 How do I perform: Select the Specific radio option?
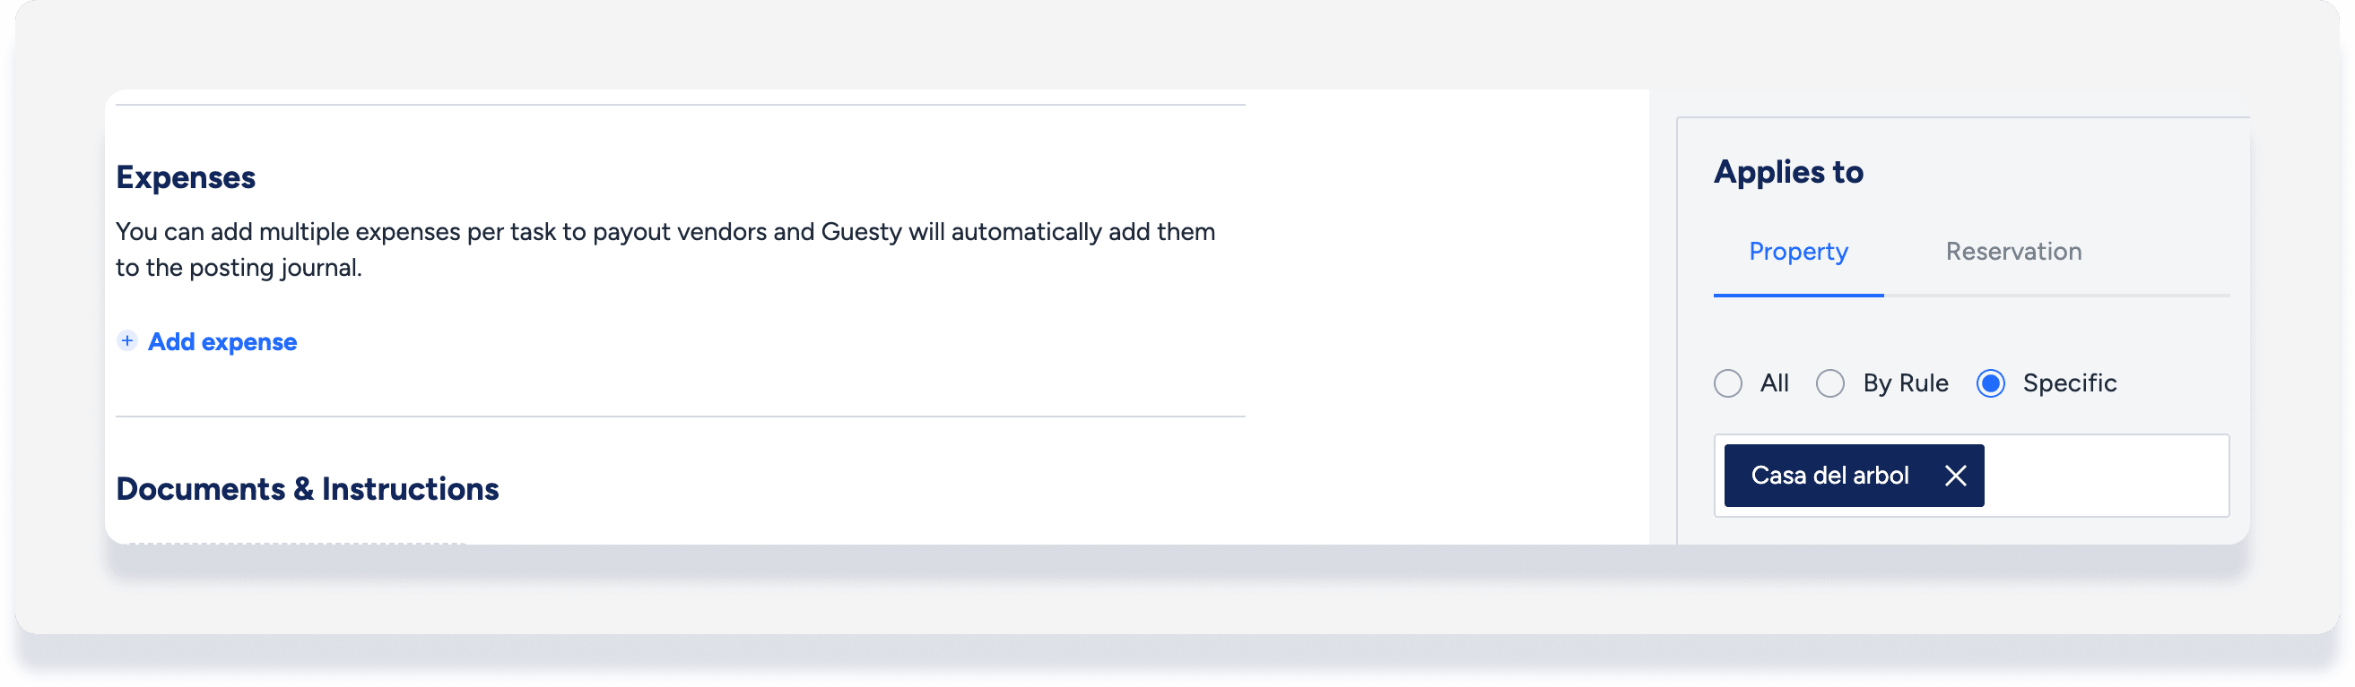pyautogui.click(x=1990, y=382)
